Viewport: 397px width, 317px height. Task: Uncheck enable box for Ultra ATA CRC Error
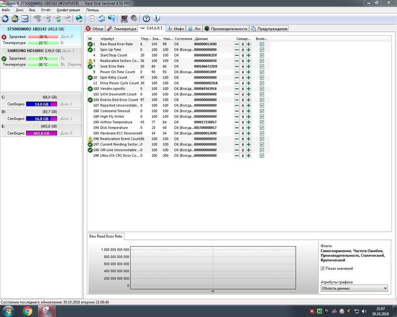pos(262,156)
